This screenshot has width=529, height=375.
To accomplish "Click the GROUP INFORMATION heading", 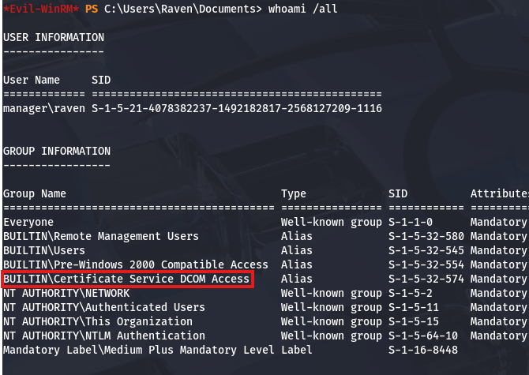I will click(x=56, y=151).
